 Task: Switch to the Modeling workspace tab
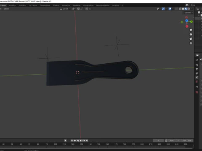tap(12, 5)
